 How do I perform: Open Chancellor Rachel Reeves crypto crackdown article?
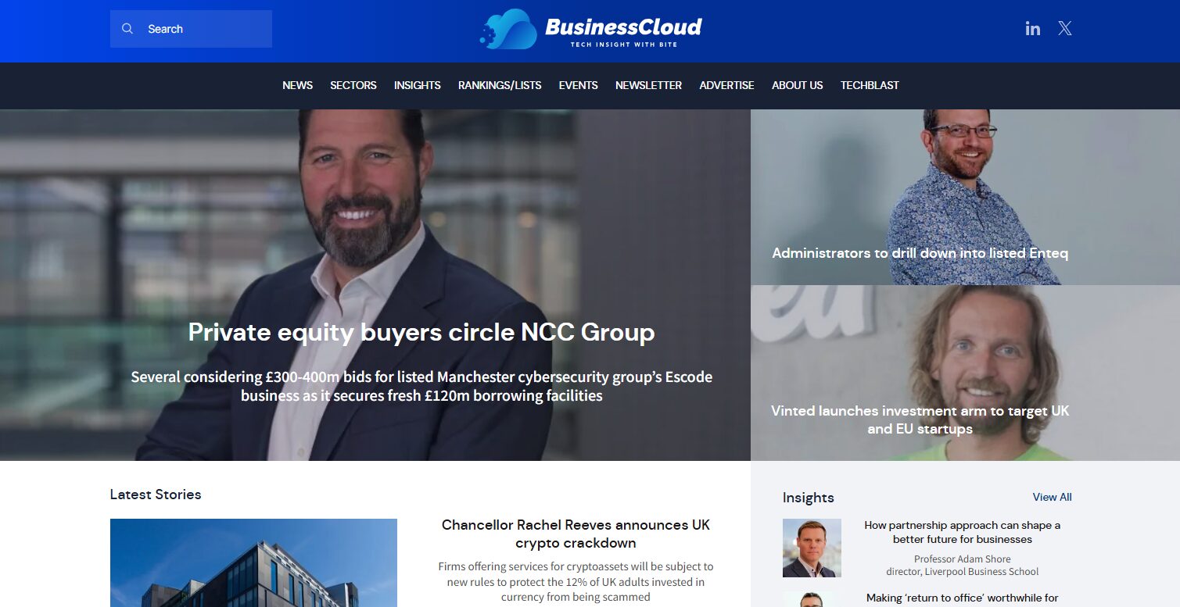(x=576, y=534)
